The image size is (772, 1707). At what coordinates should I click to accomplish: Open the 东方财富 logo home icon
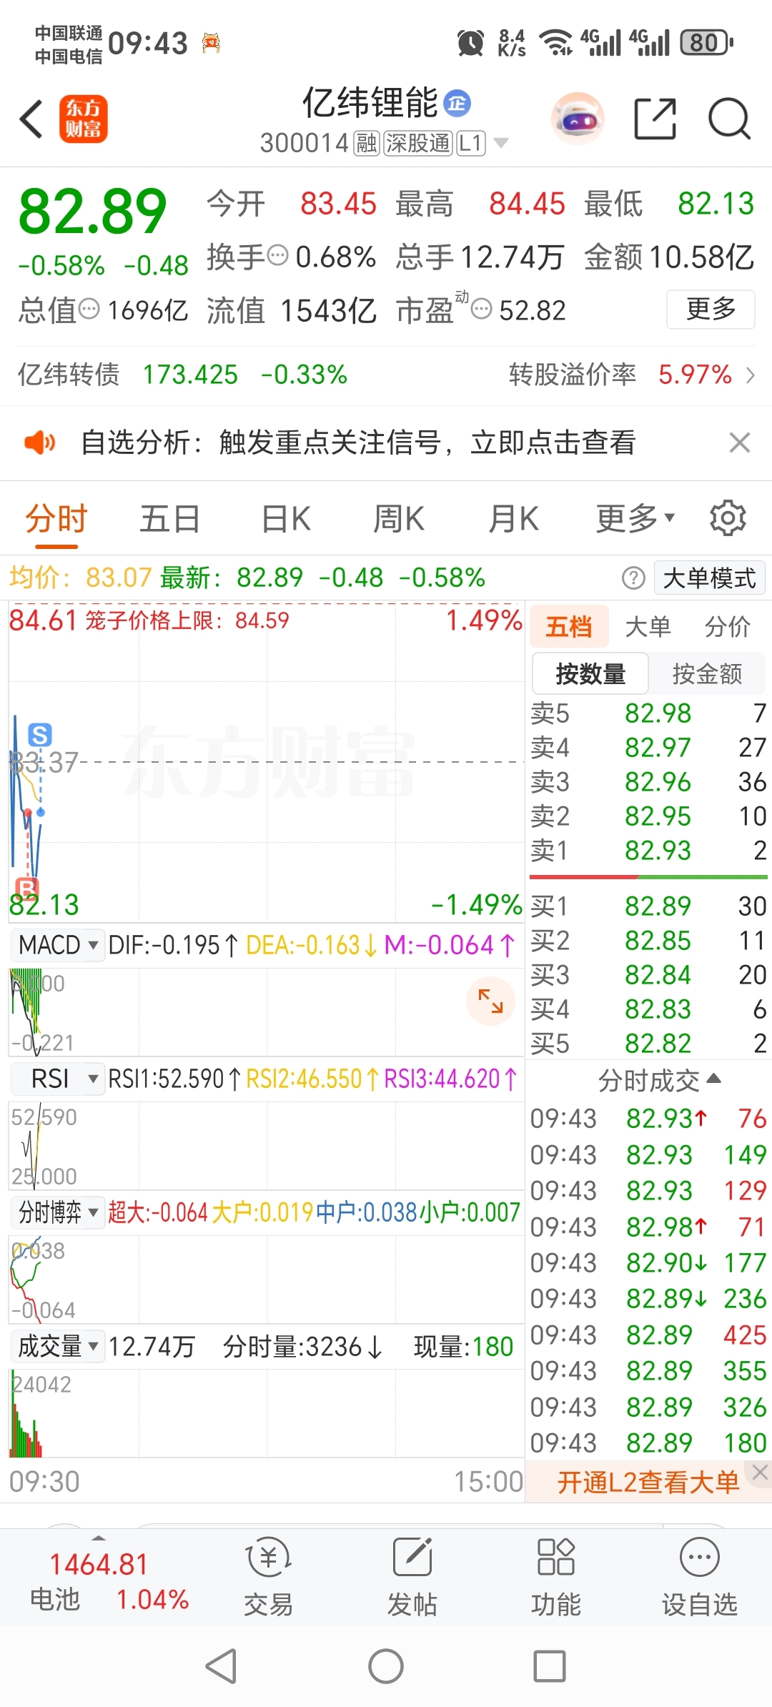point(83,119)
